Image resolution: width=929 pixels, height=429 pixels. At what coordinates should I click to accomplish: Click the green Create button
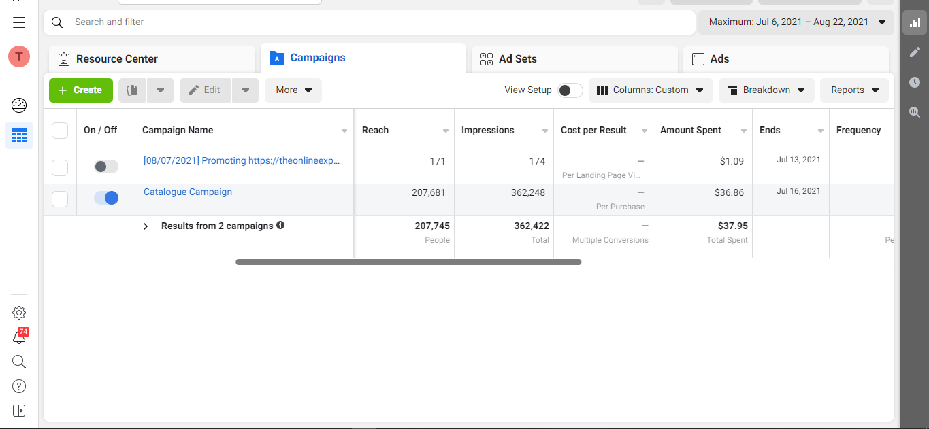pyautogui.click(x=80, y=90)
